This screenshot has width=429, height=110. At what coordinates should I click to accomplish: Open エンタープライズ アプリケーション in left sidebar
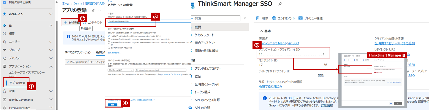pyautogui.click(x=27, y=74)
